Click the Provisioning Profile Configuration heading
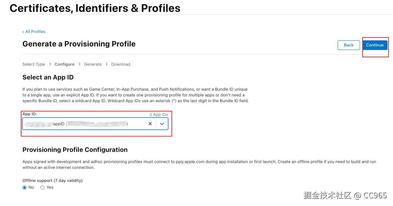The width and height of the screenshot is (393, 206). click(75, 150)
